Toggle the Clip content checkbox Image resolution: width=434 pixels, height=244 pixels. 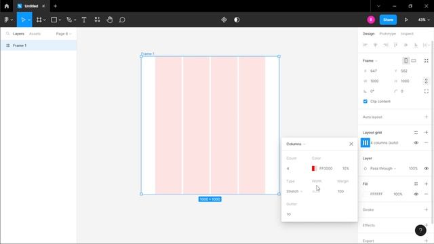(x=366, y=102)
